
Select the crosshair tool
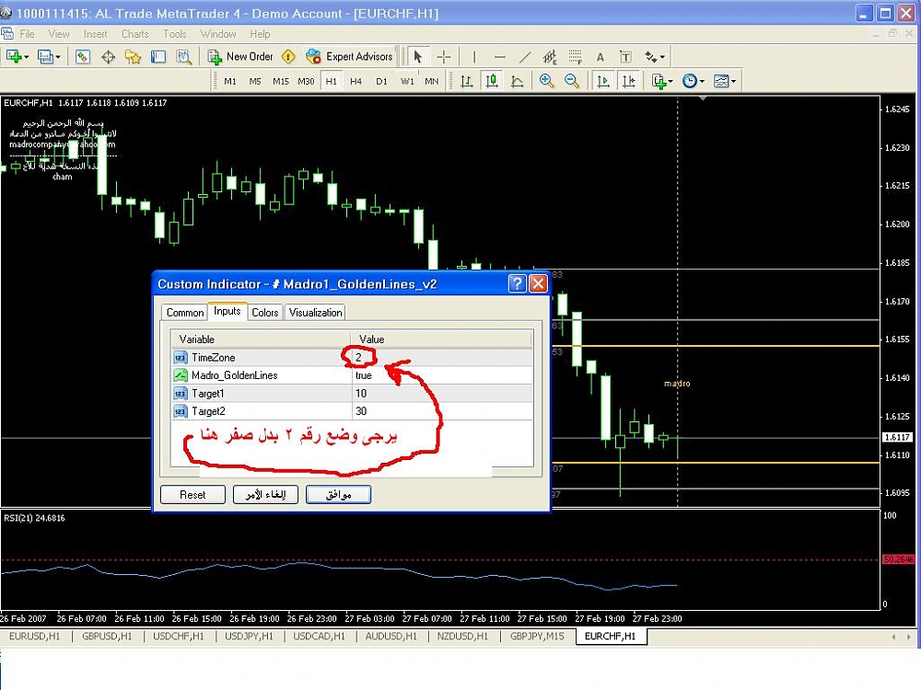coord(444,57)
